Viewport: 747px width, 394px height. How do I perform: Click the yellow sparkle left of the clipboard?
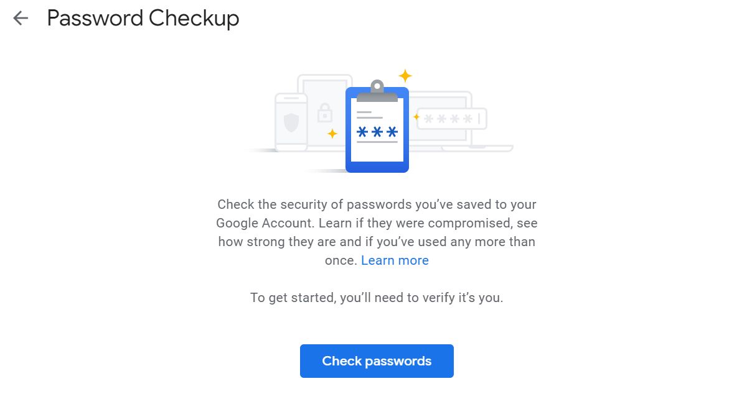[x=332, y=134]
